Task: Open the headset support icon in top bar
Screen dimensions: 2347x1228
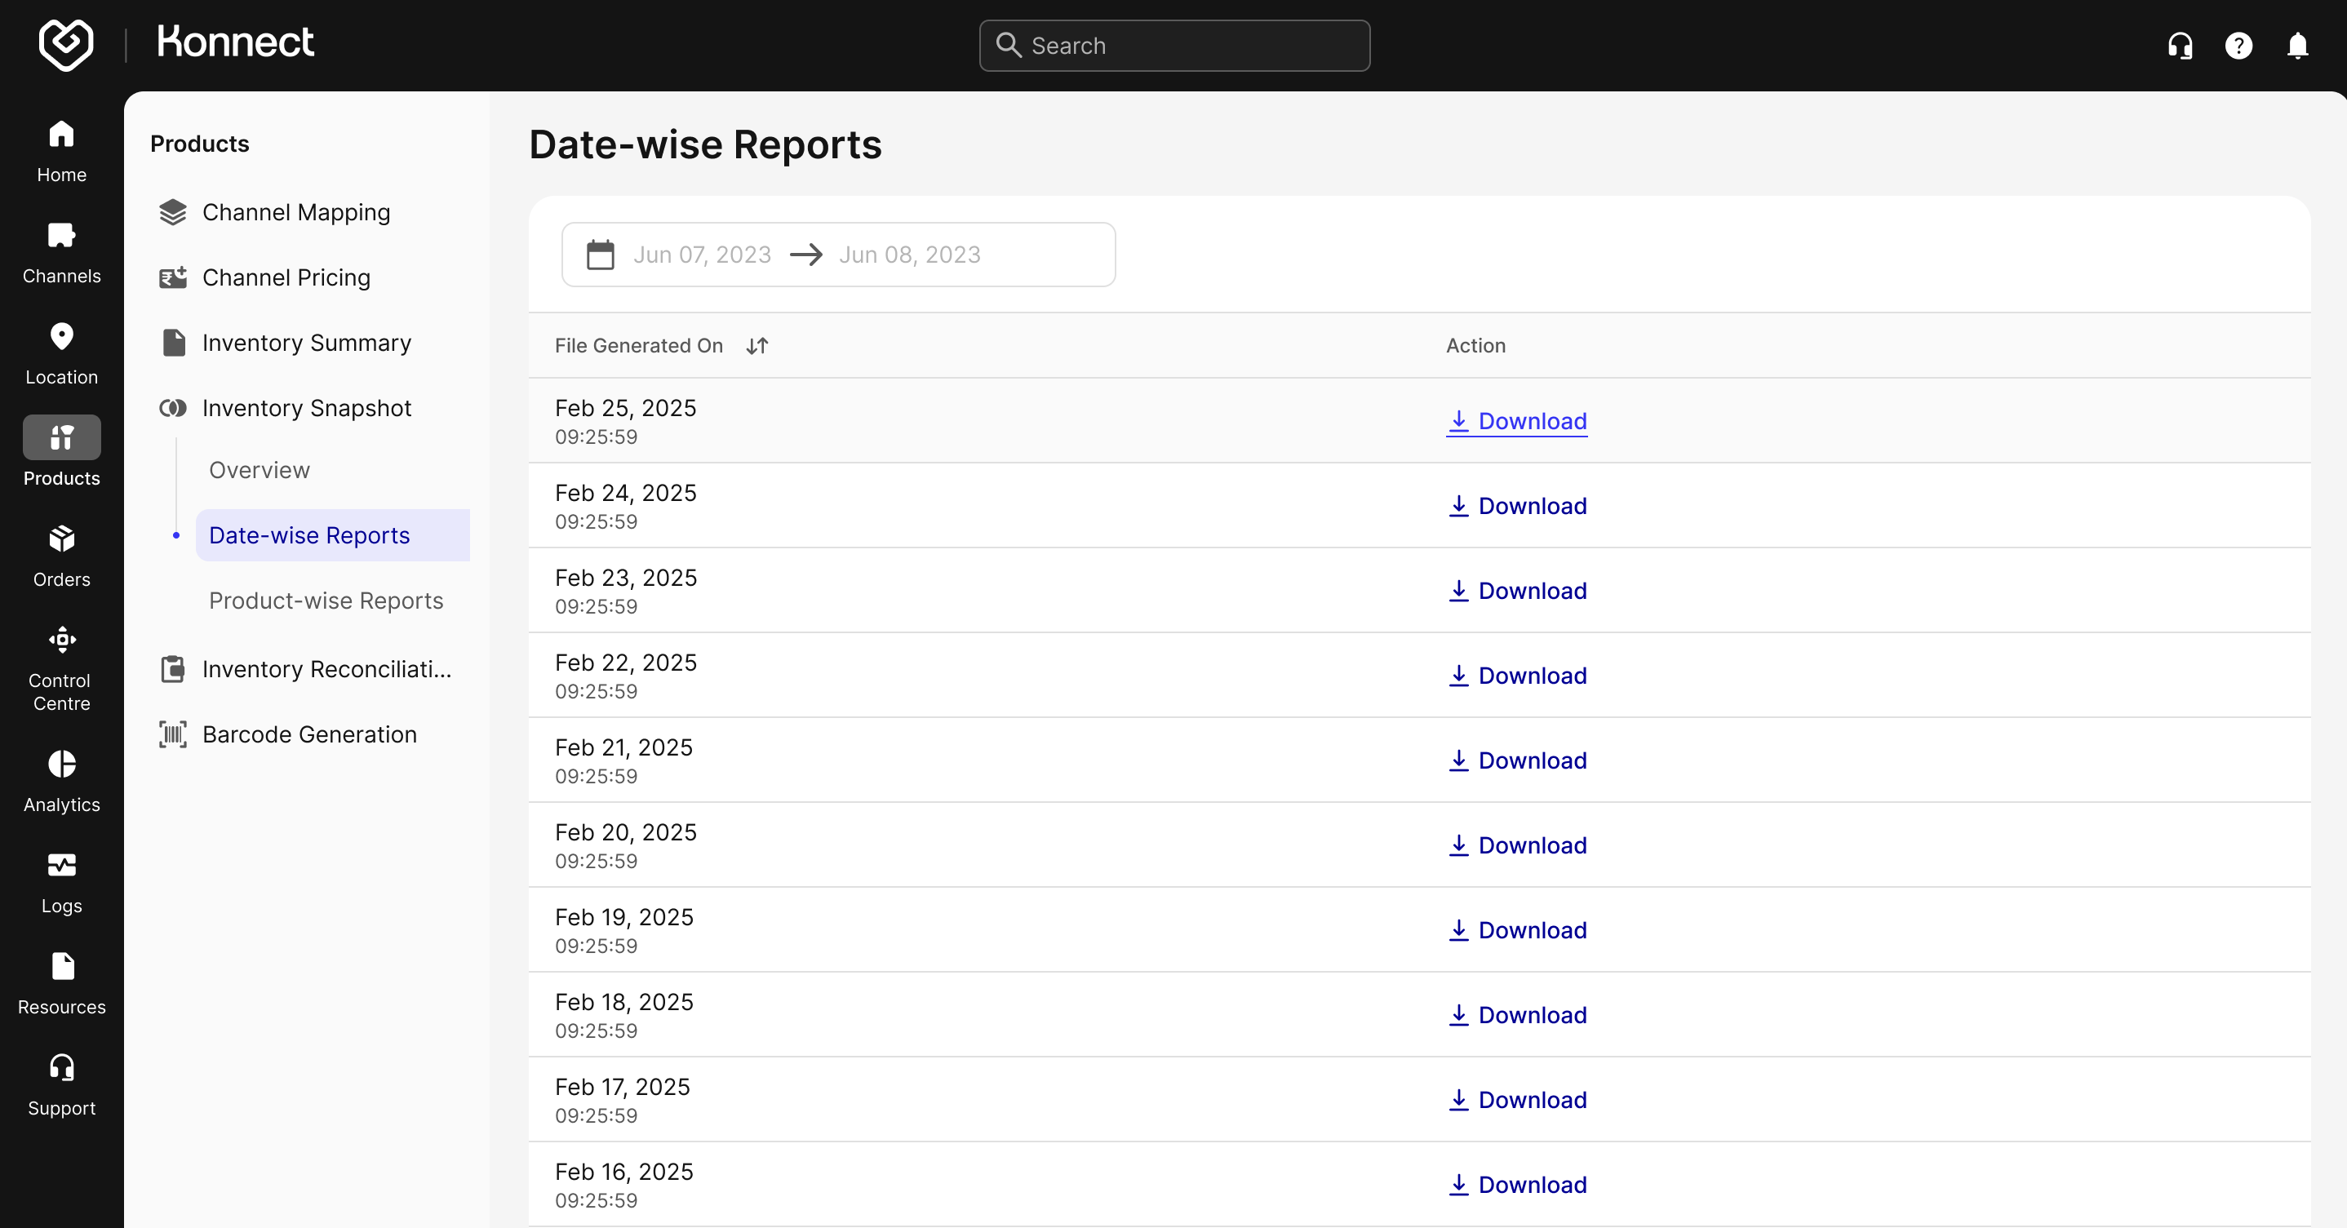Action: (x=2180, y=46)
